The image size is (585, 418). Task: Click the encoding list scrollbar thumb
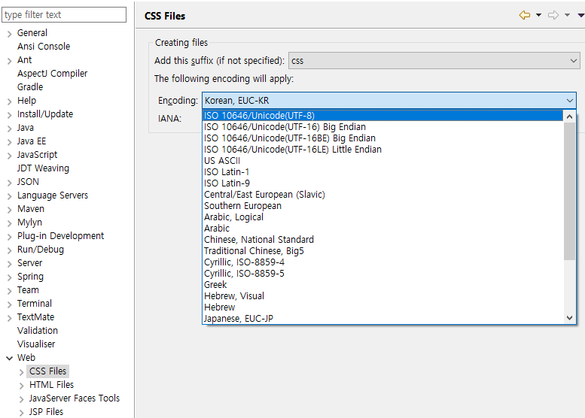[x=569, y=191]
